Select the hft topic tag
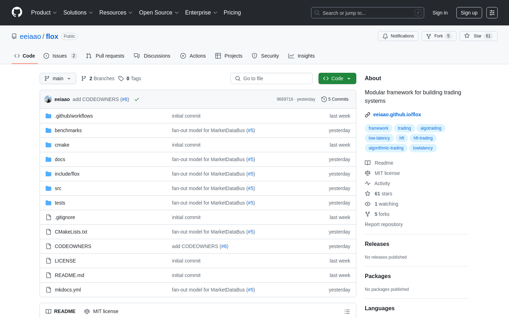The image size is (509, 318). pos(402,138)
